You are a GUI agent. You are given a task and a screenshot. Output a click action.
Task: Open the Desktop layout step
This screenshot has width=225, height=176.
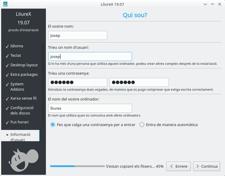tap(24, 65)
